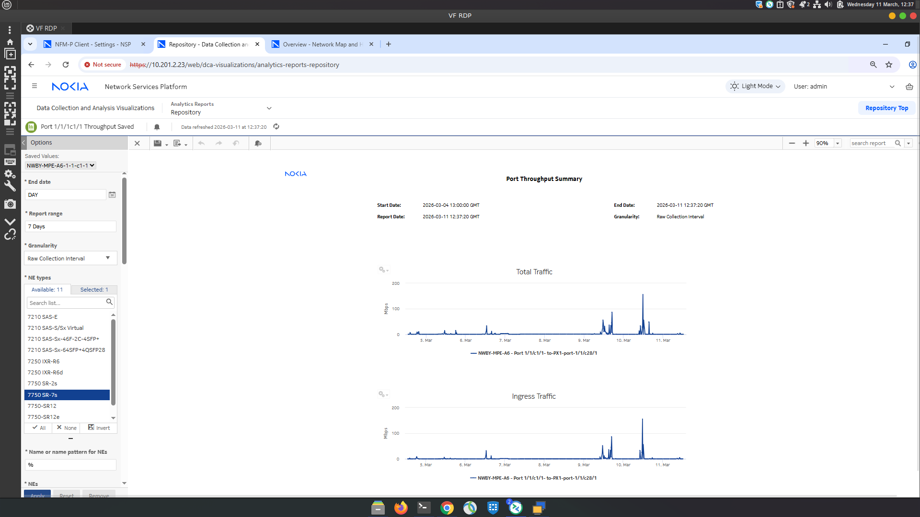Deselect NE types with None option

click(67, 428)
